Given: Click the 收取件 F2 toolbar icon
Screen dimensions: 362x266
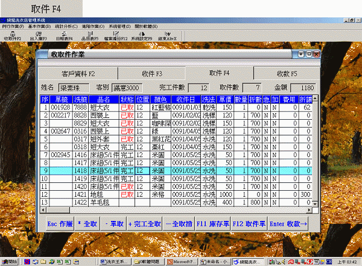Looking at the screenshot, I should pyautogui.click(x=12, y=35).
